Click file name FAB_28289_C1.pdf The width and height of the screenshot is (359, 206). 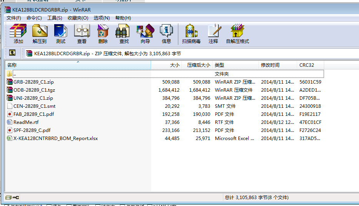click(x=34, y=114)
